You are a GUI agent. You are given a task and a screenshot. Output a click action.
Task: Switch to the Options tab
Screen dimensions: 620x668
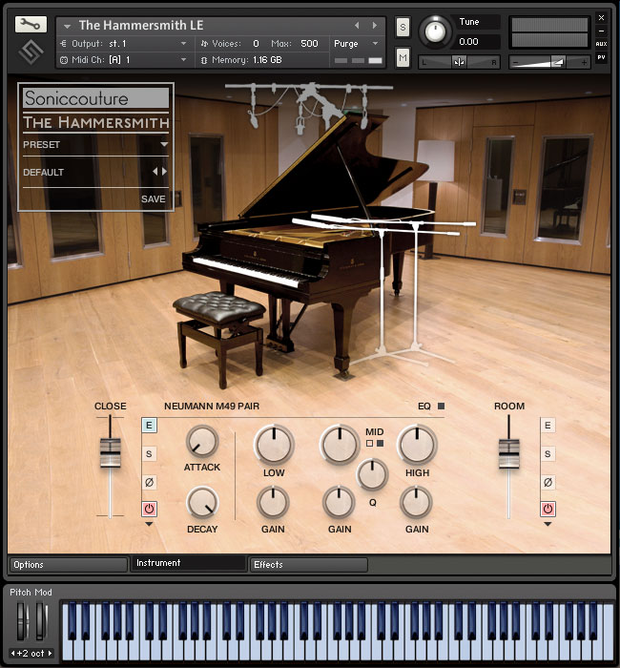[x=68, y=565]
